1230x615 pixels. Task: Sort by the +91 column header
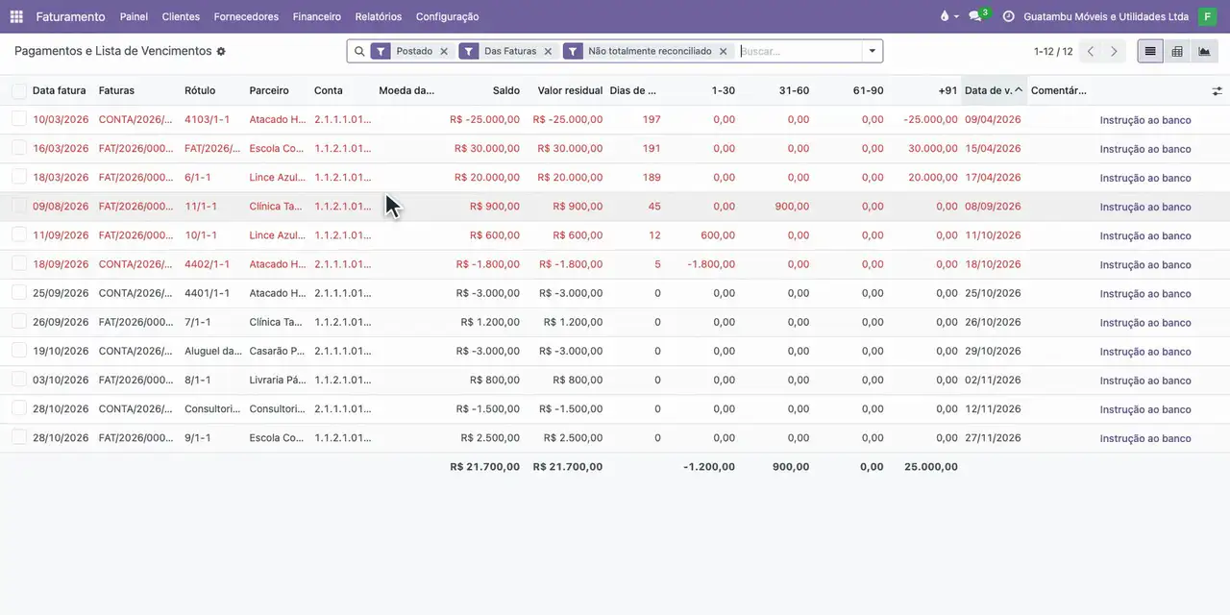(947, 90)
